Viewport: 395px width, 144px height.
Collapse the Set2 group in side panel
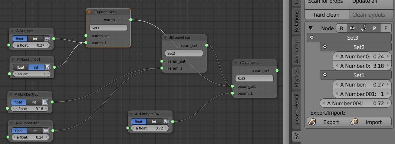point(325,47)
